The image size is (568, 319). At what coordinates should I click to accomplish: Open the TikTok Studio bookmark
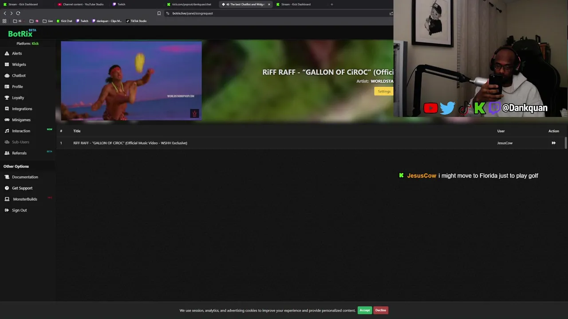click(136, 21)
